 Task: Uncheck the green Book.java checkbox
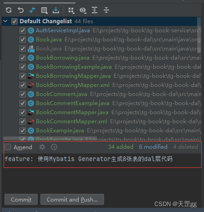point(23,40)
